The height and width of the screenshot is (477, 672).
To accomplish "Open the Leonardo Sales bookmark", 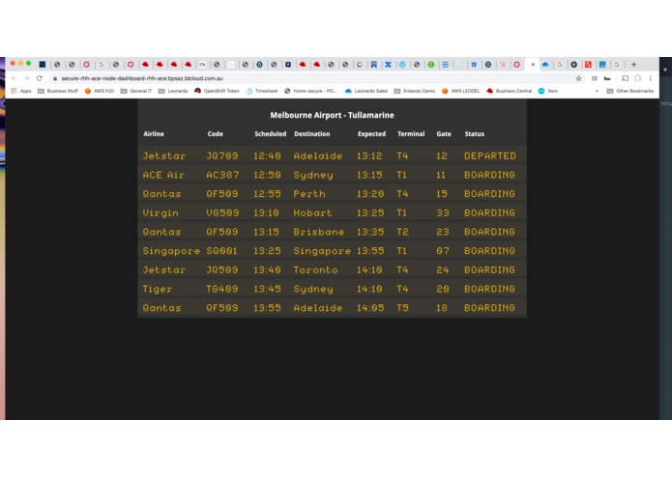I will click(x=366, y=91).
